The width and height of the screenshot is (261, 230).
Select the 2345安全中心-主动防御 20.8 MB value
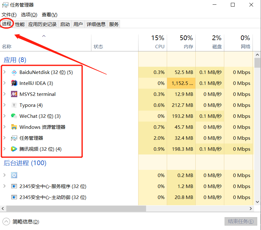184,197
